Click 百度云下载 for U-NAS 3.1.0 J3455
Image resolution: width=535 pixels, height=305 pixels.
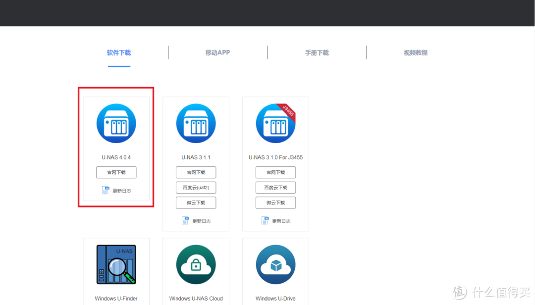(275, 188)
